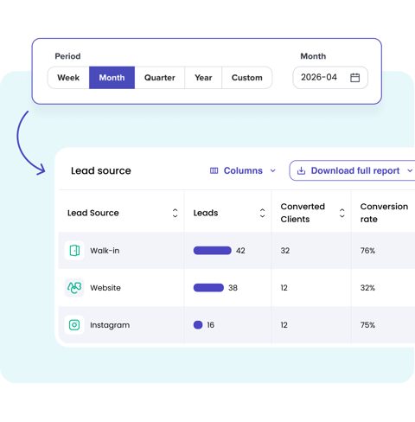Sort by Lead Source column arrows

(175, 213)
